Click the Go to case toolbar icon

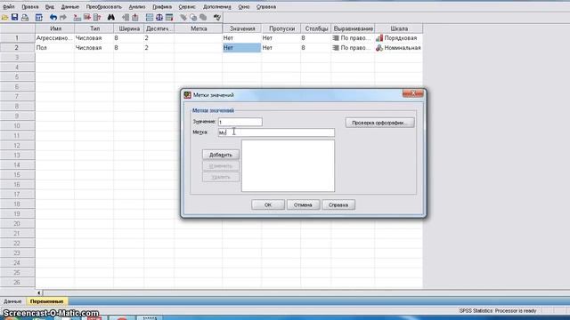[77, 18]
